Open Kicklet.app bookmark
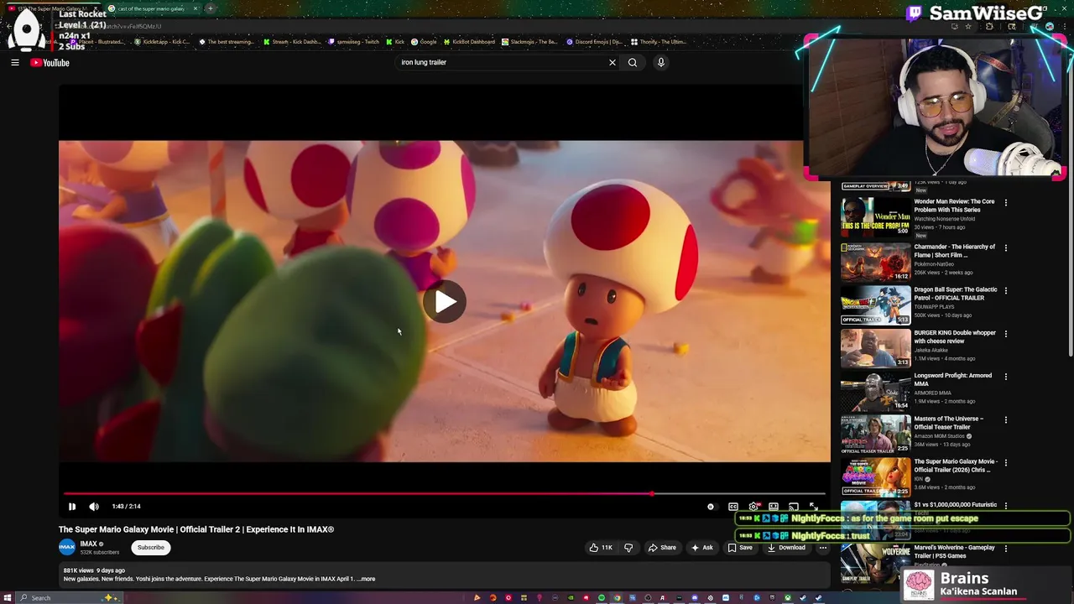The width and height of the screenshot is (1074, 604). [162, 42]
